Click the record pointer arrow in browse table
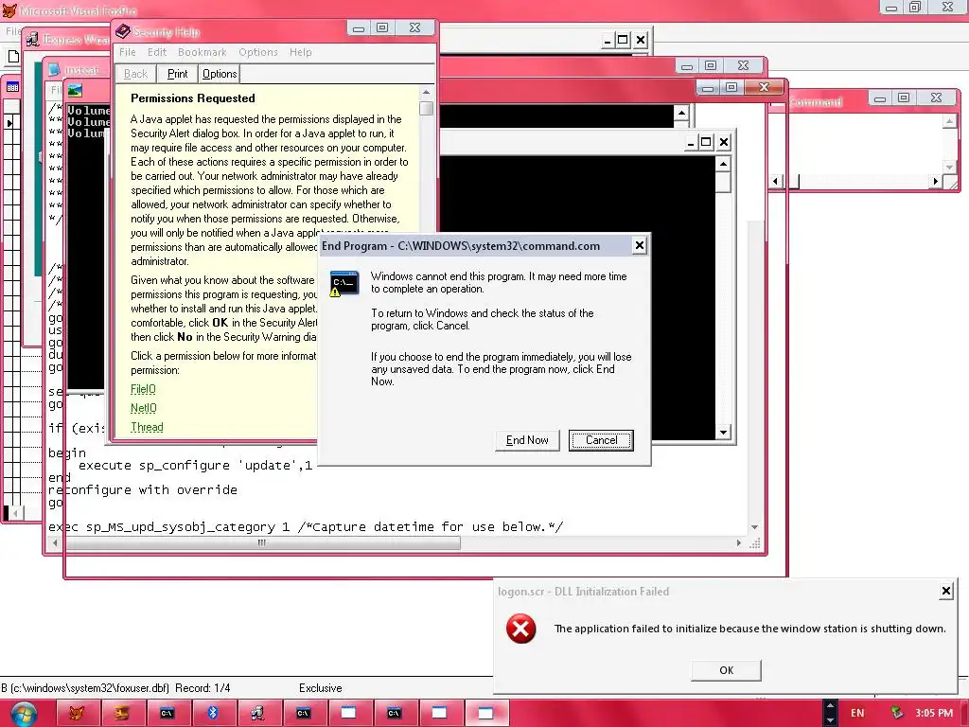 click(9, 124)
